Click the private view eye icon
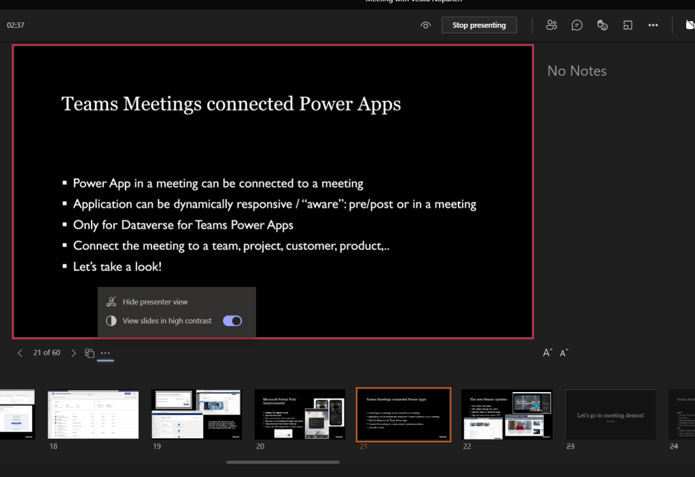This screenshot has width=695, height=477. coord(425,25)
